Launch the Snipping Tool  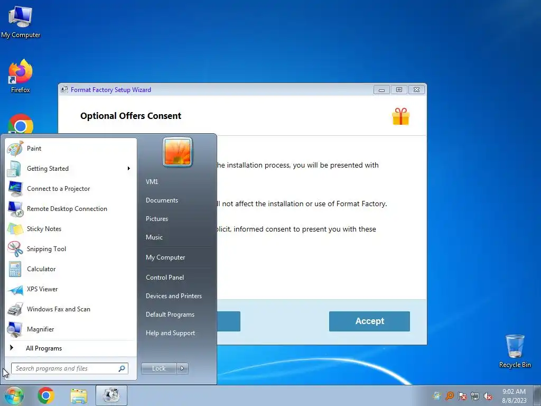tap(71, 249)
